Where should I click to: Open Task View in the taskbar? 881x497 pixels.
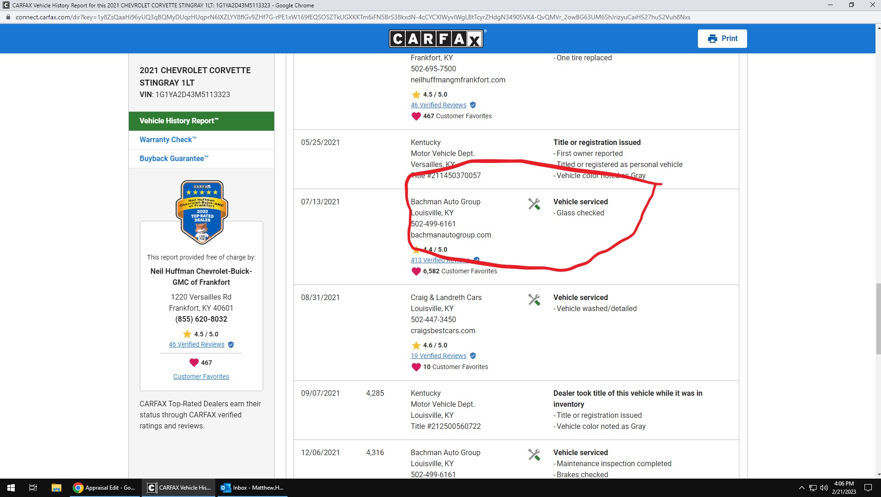point(33,488)
